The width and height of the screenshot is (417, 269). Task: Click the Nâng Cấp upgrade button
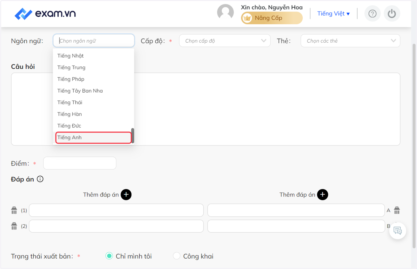272,18
